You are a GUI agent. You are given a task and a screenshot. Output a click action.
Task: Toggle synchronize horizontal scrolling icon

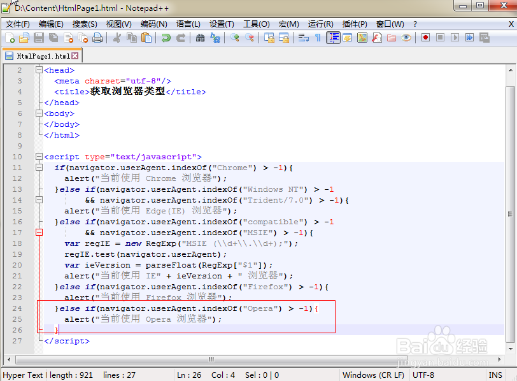tap(283, 38)
